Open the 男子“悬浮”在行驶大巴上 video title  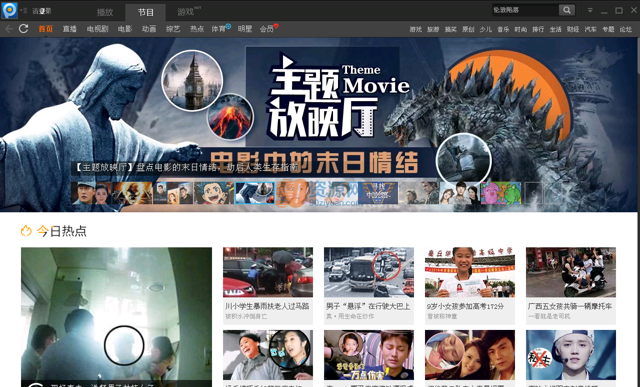click(368, 306)
